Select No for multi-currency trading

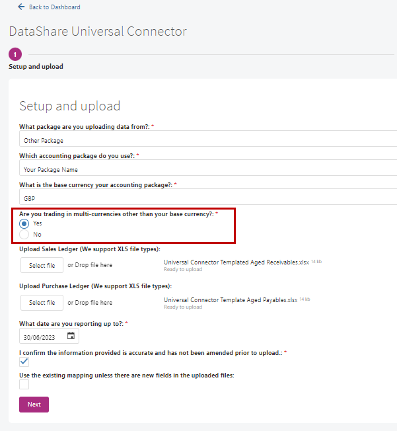point(24,235)
